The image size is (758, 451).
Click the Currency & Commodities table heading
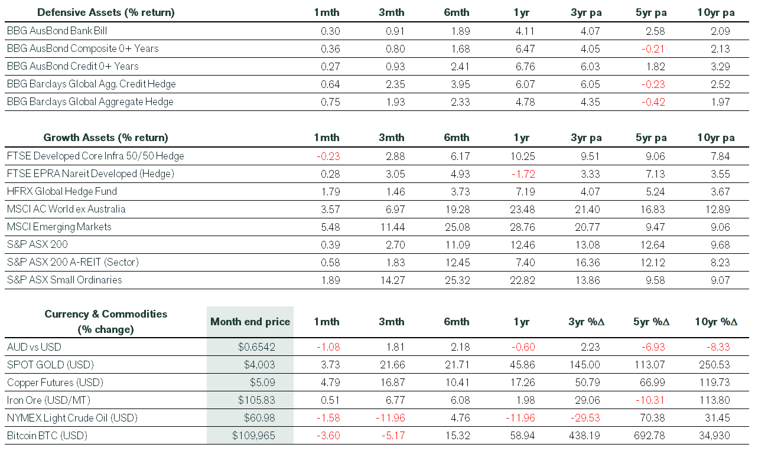point(106,322)
